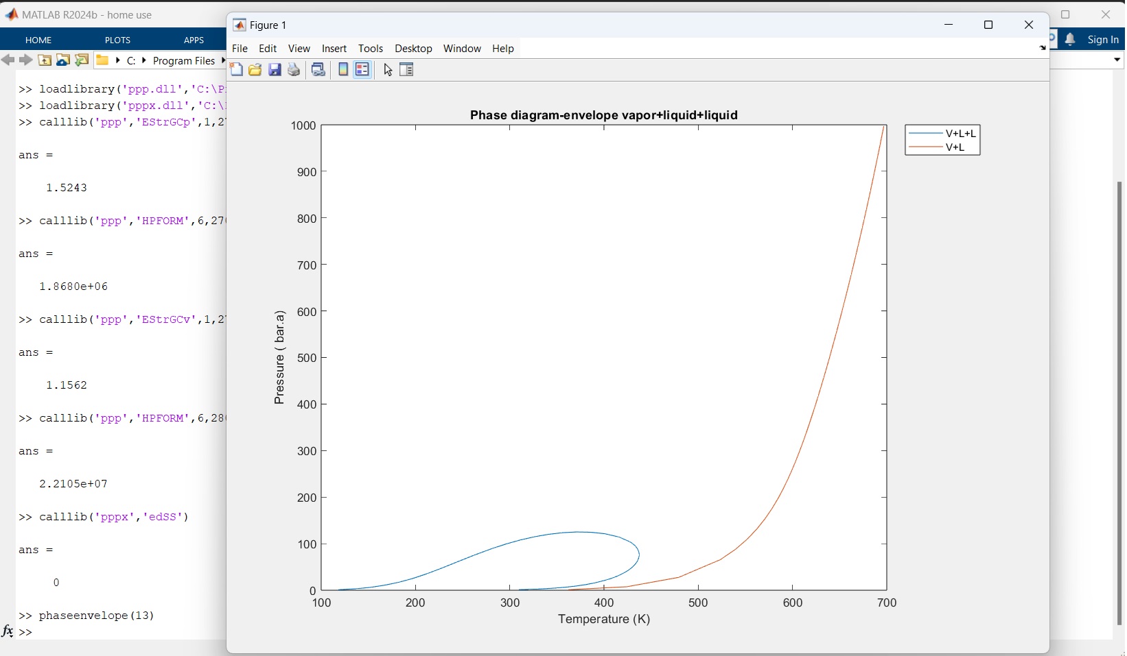Save the figure using the floppy disk icon
Viewport: 1127px width, 656px height.
pos(275,69)
